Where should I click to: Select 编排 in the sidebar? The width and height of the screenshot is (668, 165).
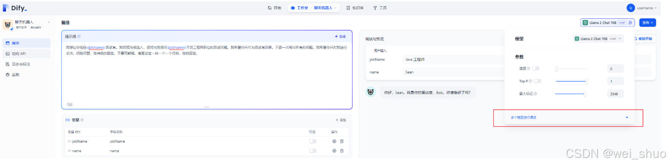[x=26, y=43]
